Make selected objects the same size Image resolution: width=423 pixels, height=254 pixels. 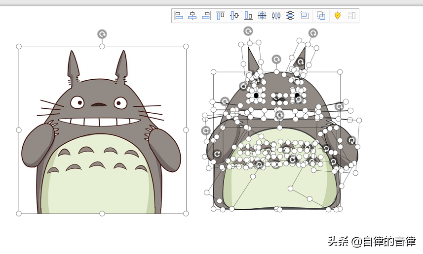tap(305, 16)
